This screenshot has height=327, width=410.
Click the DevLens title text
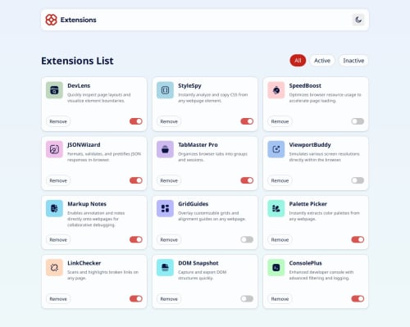pos(79,86)
